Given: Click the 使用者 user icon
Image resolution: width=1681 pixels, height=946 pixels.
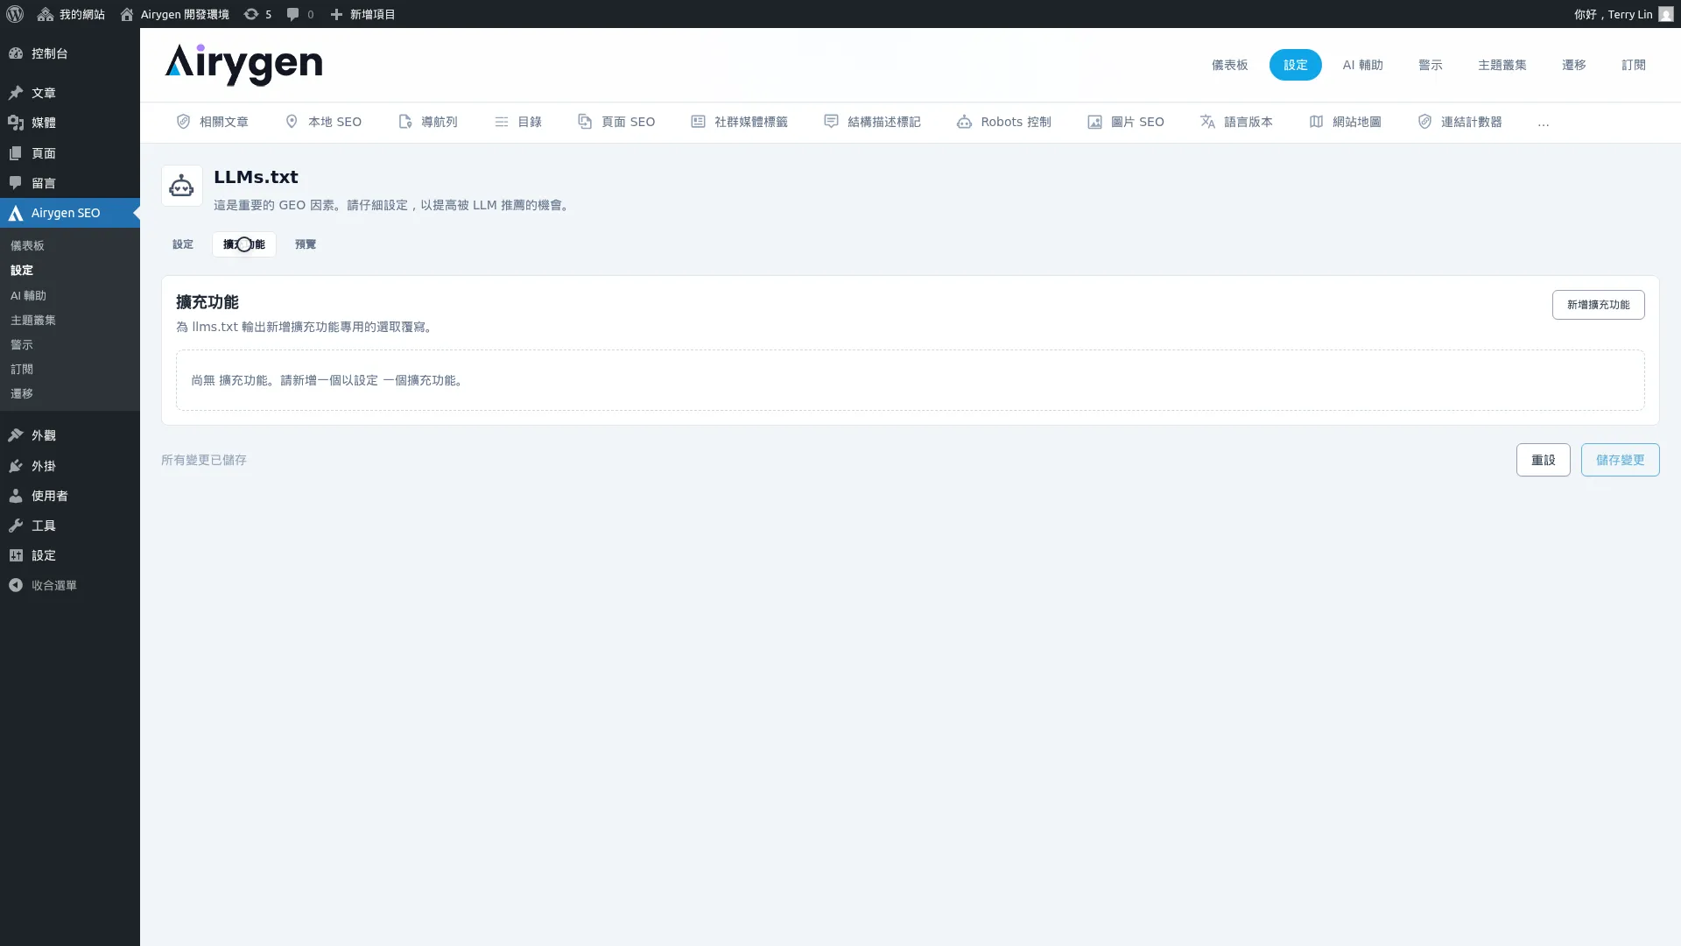Looking at the screenshot, I should pyautogui.click(x=16, y=496).
